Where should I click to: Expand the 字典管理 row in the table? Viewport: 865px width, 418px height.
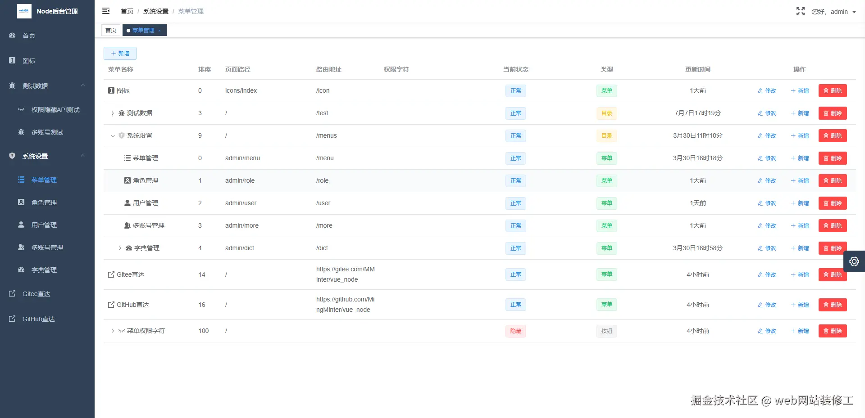pyautogui.click(x=120, y=248)
